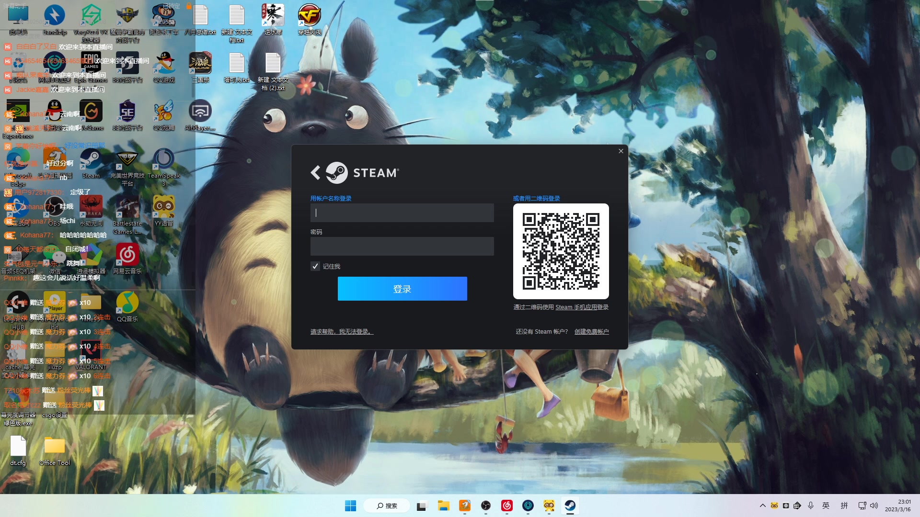Open the 创建免费帐户 create account link
The height and width of the screenshot is (517, 920).
point(591,331)
